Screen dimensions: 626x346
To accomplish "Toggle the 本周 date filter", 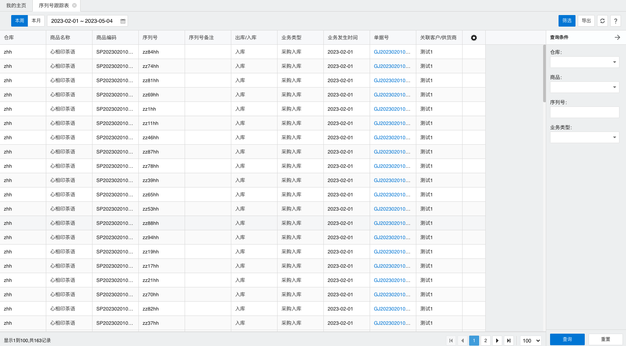I will [x=20, y=21].
